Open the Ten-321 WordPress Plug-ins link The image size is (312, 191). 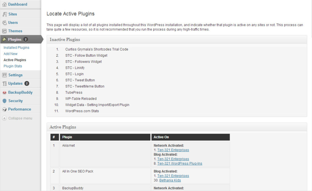pyautogui.click(x=179, y=163)
